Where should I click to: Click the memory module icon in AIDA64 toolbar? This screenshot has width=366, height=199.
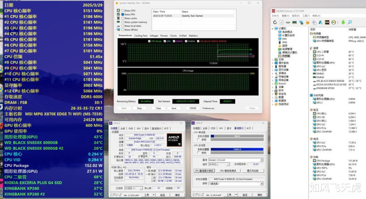coord(295,22)
